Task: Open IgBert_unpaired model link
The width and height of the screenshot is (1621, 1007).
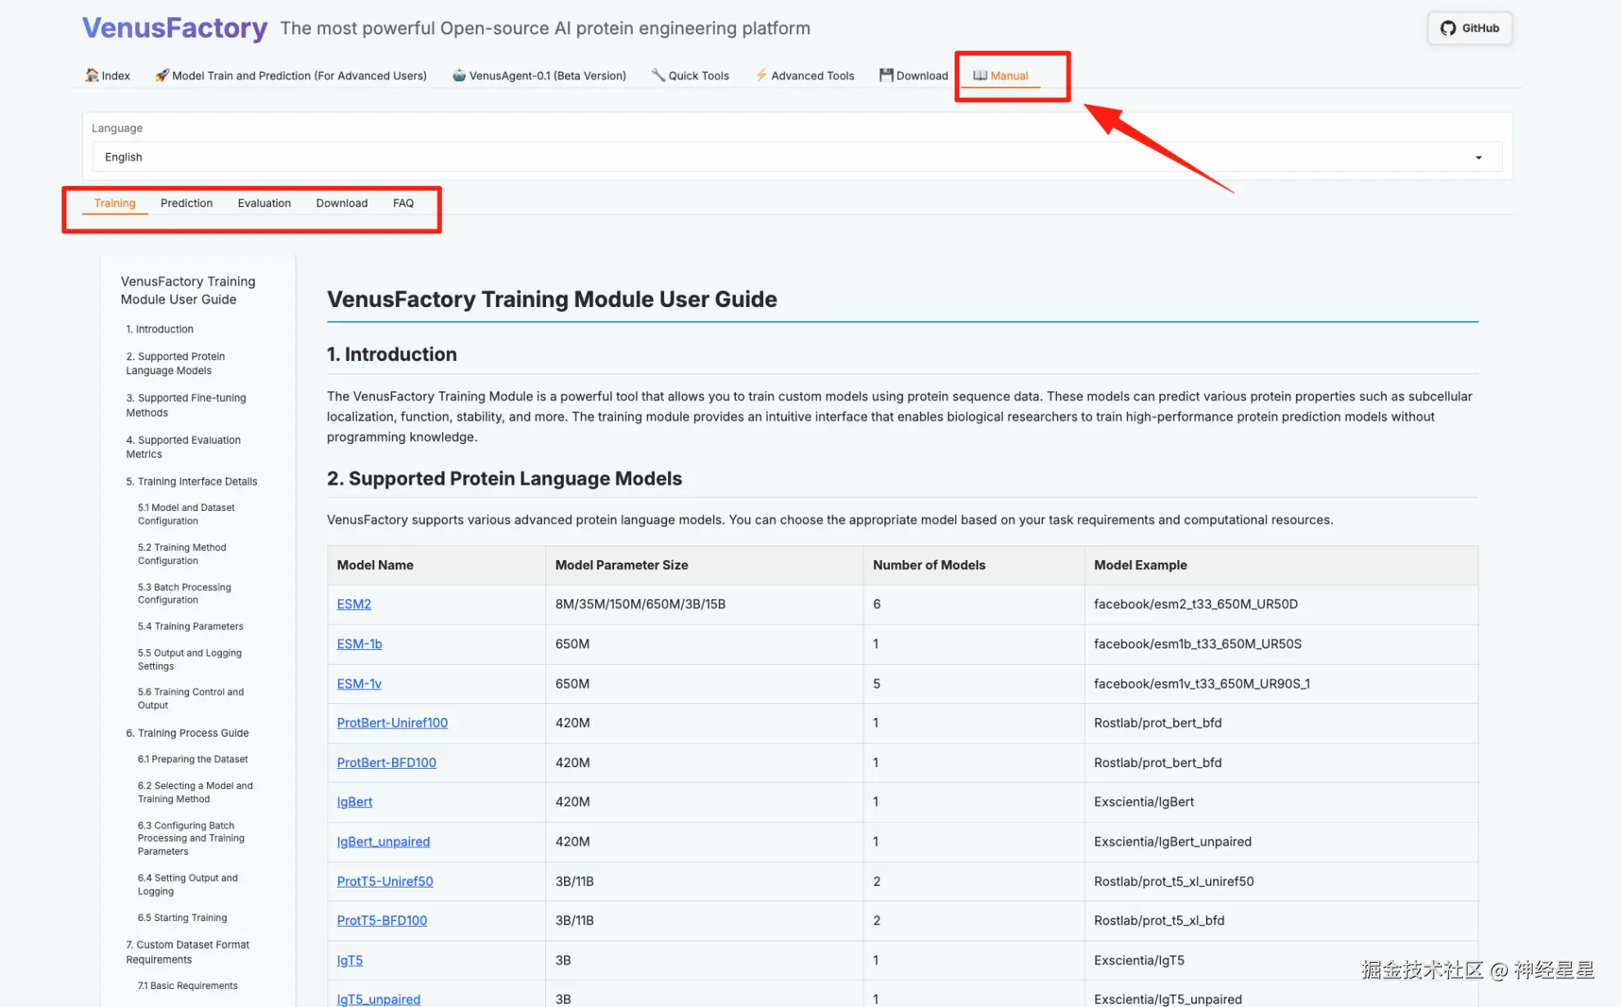Action: pos(383,842)
